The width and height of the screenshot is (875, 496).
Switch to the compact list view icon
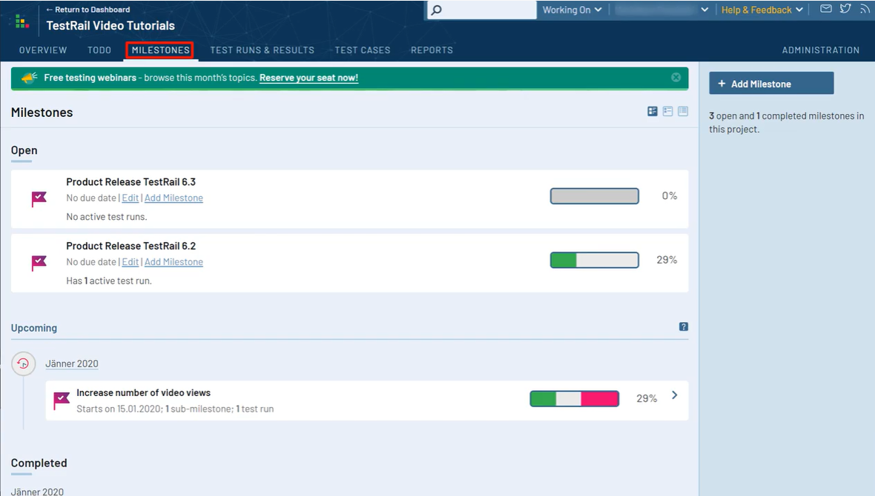click(683, 112)
